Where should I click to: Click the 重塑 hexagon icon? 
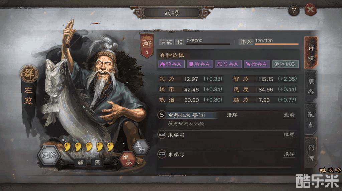point(141,147)
